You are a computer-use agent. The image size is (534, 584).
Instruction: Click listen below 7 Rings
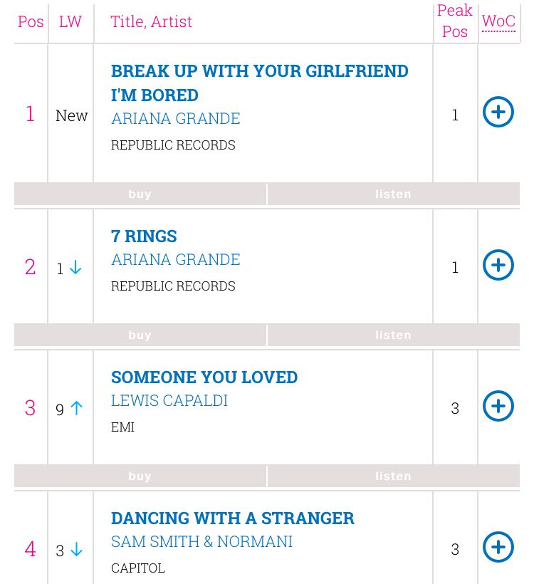(x=393, y=335)
